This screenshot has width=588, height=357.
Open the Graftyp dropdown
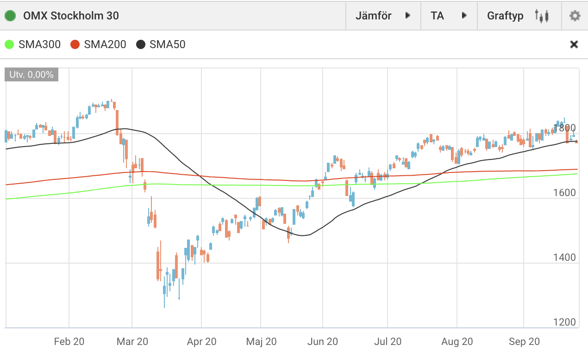[x=505, y=16]
